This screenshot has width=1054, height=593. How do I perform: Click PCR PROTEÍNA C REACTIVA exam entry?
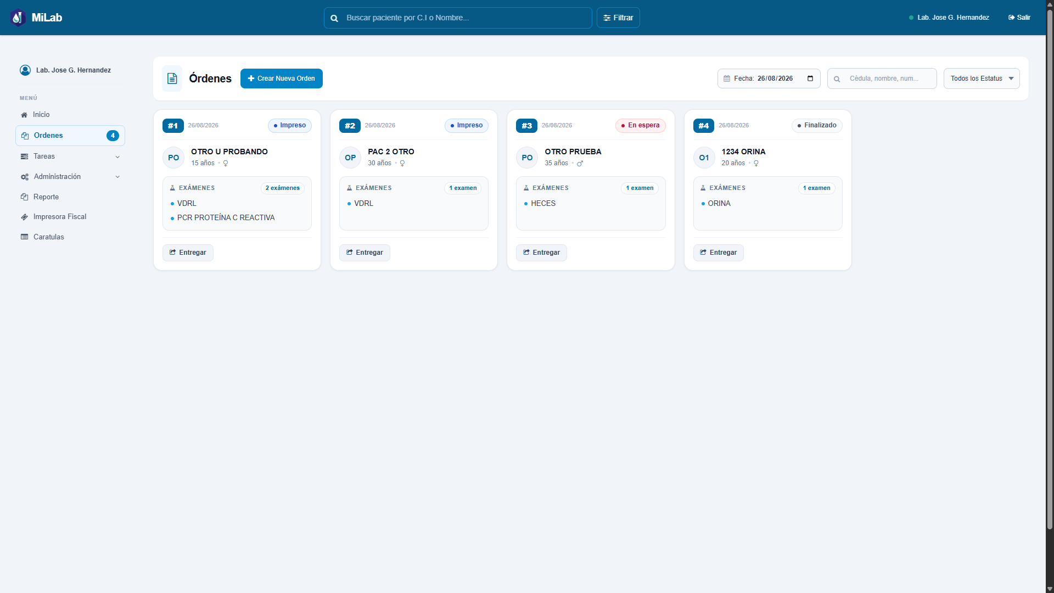point(226,218)
